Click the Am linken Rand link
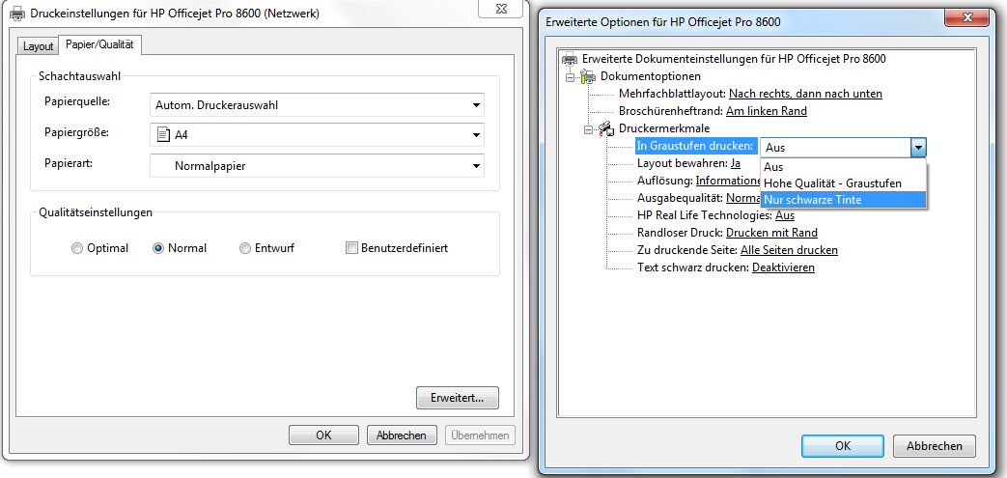Viewport: 1007px width, 478px height. click(767, 111)
